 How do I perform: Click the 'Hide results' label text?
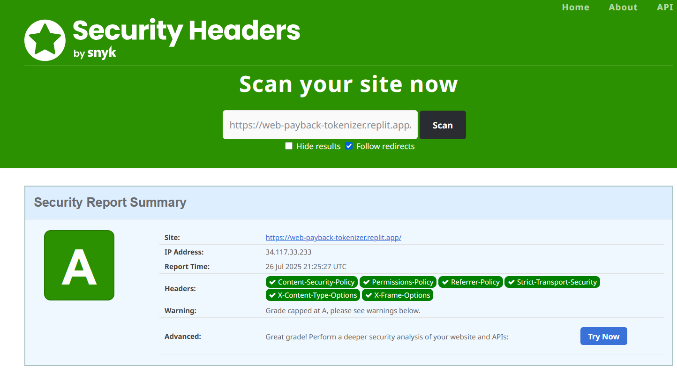click(x=318, y=146)
